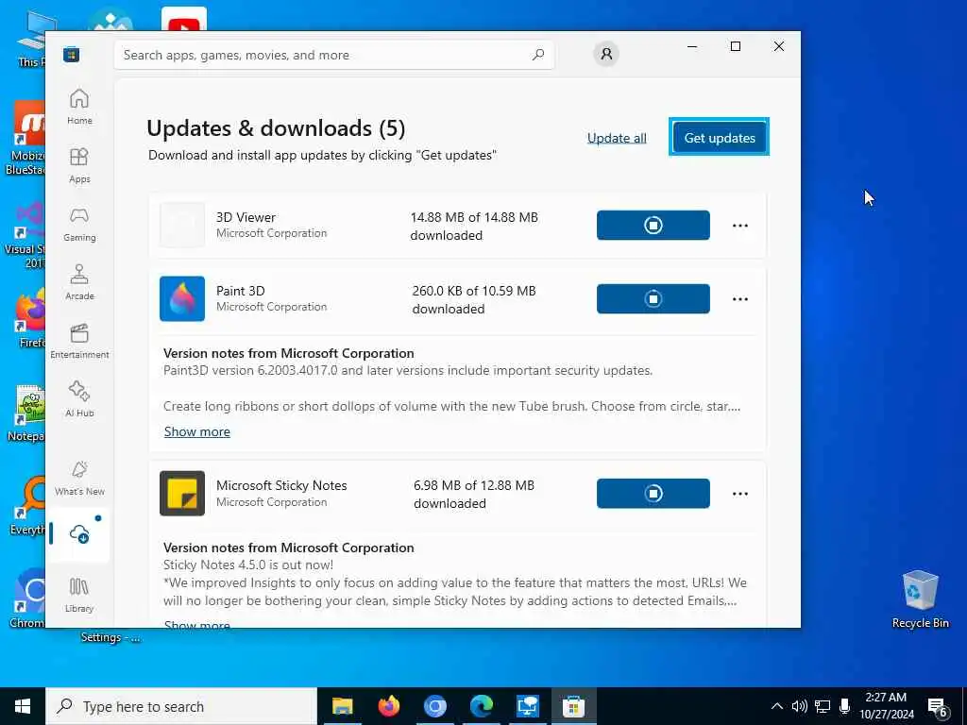
Task: Stop the Paint 3D download
Action: pos(653,299)
